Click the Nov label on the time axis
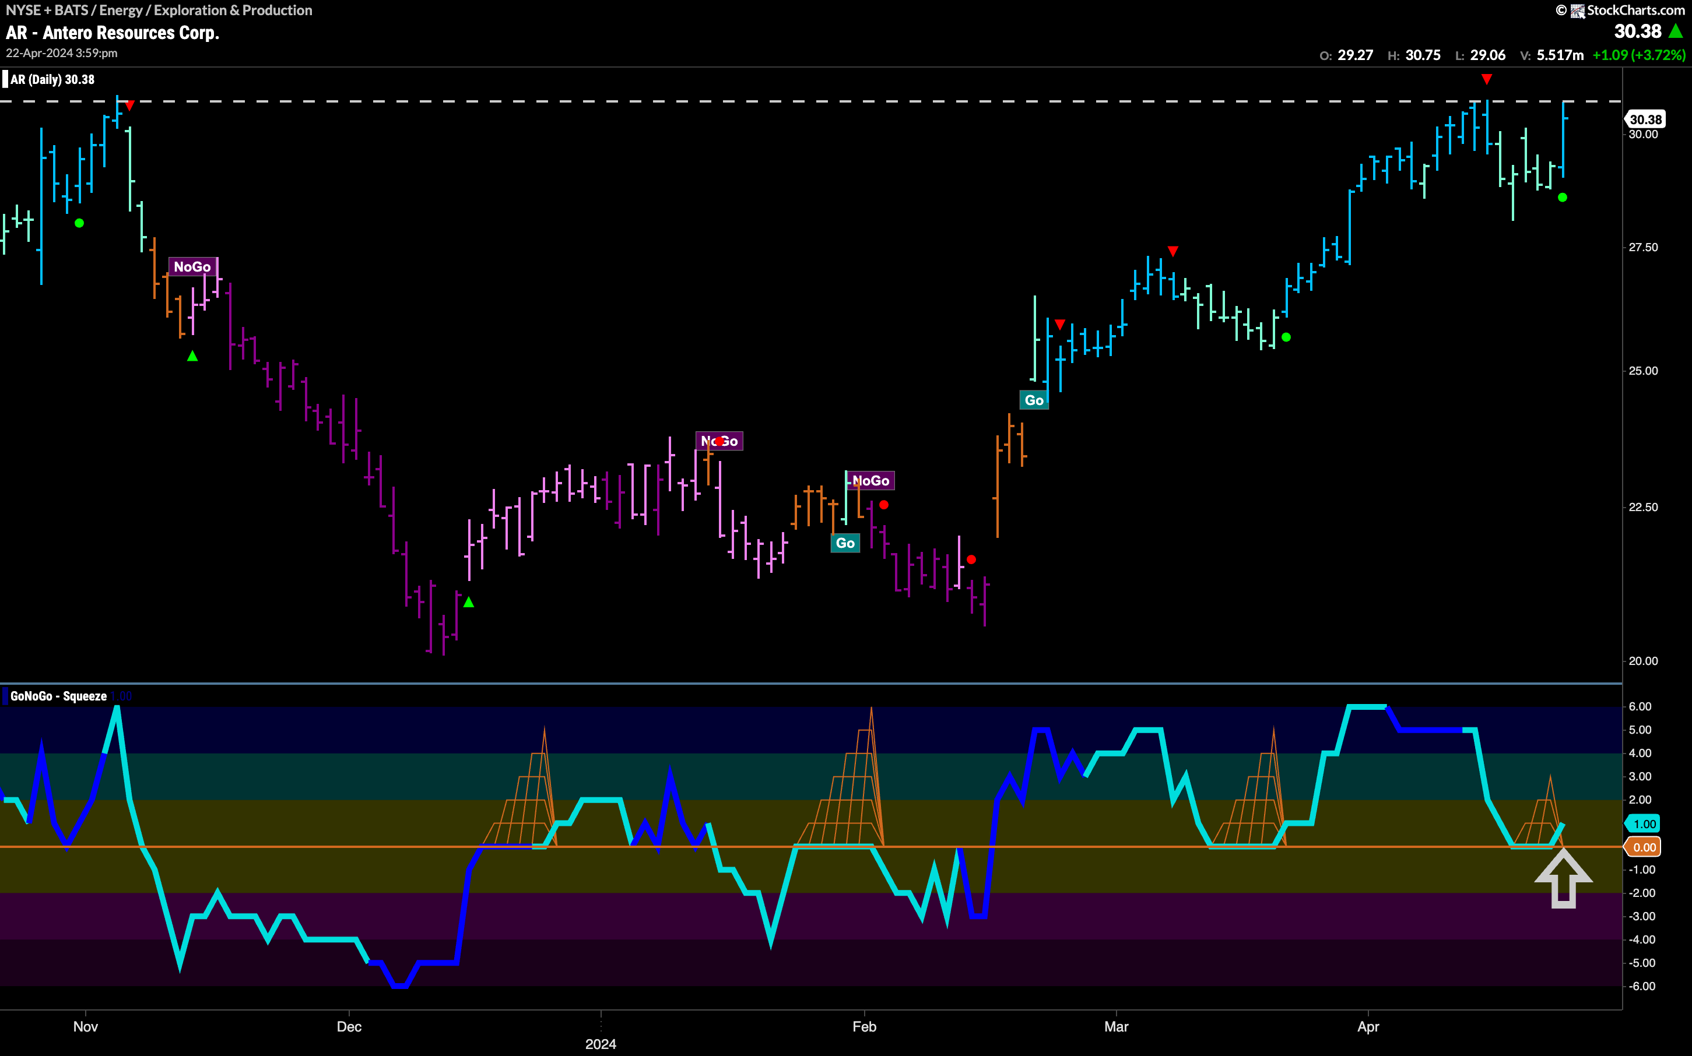 click(x=85, y=1027)
